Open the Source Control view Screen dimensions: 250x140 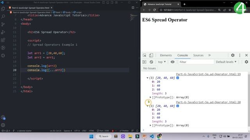coord(3,24)
